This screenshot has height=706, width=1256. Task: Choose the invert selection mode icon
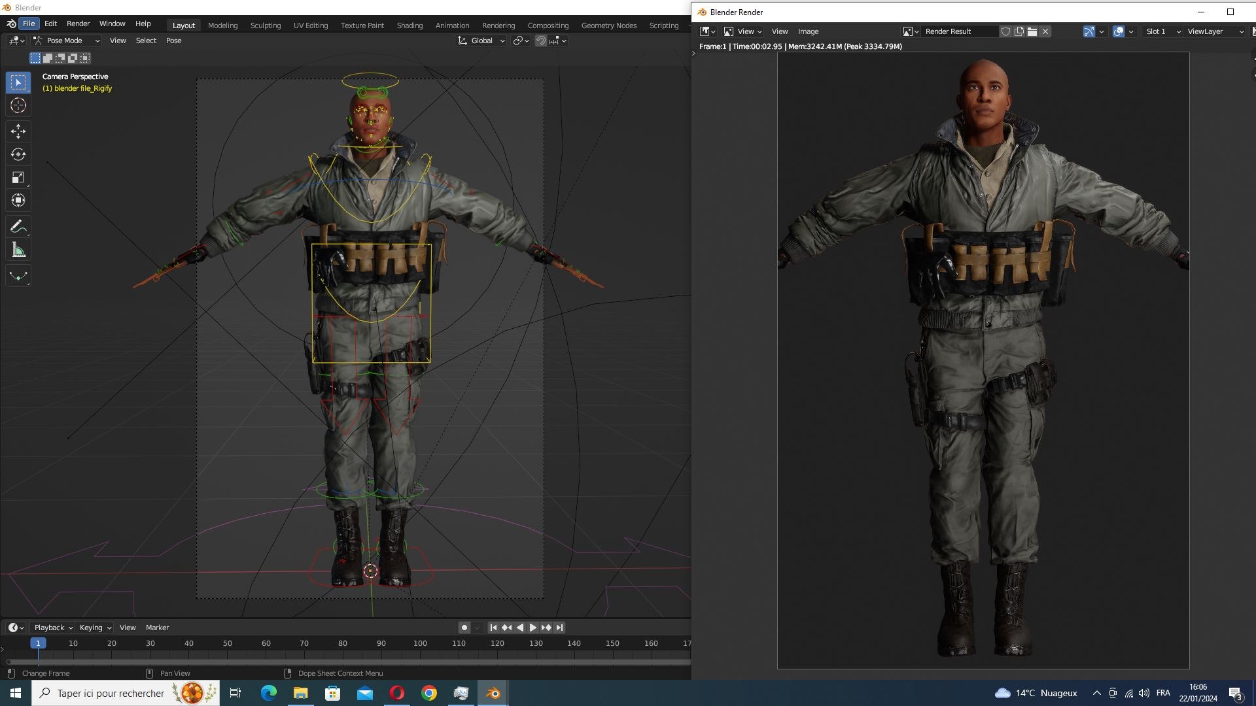click(73, 58)
